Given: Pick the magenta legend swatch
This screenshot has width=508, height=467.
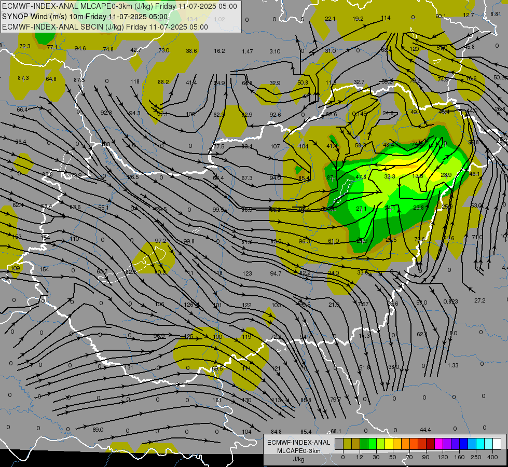Looking at the screenshot, I should (x=438, y=444).
